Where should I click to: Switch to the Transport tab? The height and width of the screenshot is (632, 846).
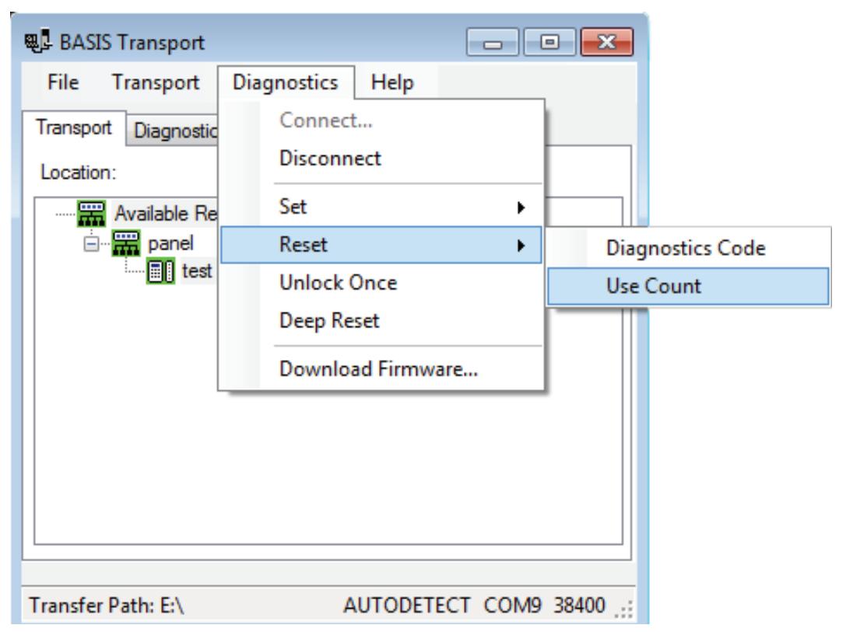click(x=74, y=128)
